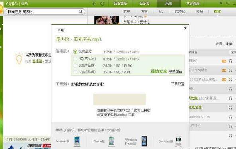
Task: Open the SQ专区 sub-tab
Action: coord(180,12)
